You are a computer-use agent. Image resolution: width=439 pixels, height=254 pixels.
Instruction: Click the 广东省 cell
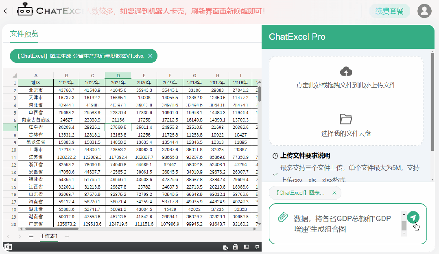tap(35, 224)
